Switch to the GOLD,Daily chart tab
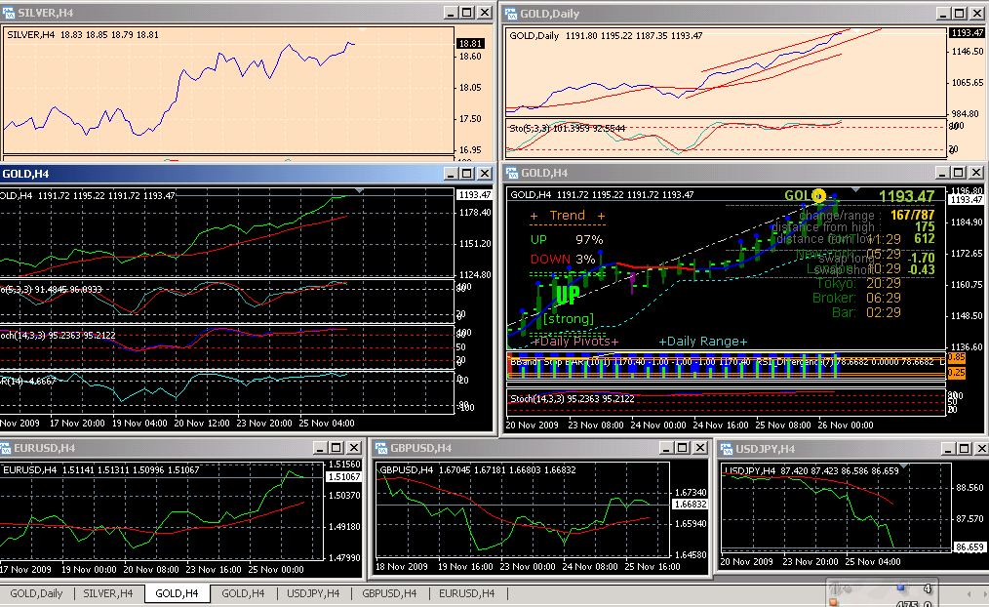Viewport: 989px width, 607px height. 36,593
